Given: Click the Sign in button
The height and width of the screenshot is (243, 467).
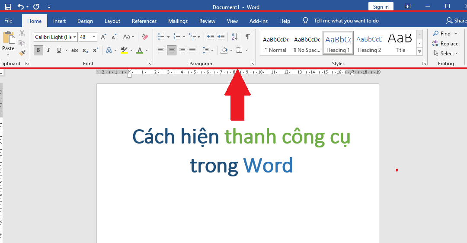Looking at the screenshot, I should tap(381, 6).
